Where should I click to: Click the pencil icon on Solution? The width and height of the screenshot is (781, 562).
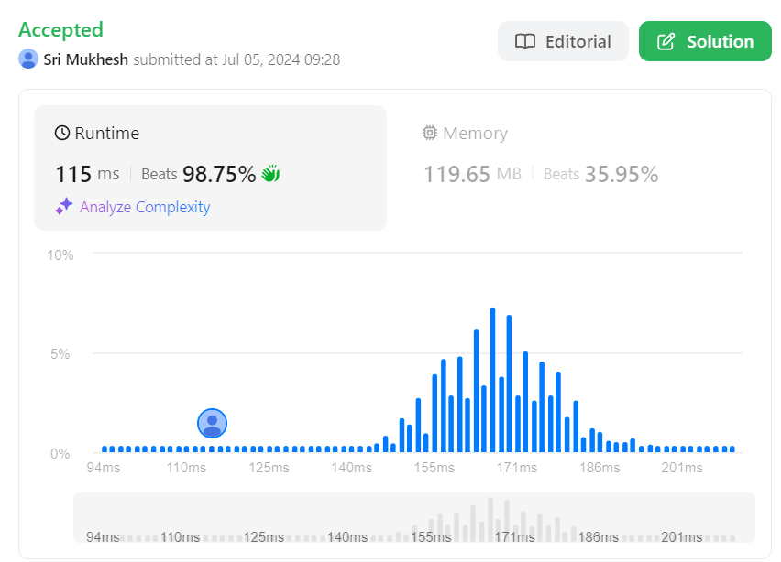[666, 42]
